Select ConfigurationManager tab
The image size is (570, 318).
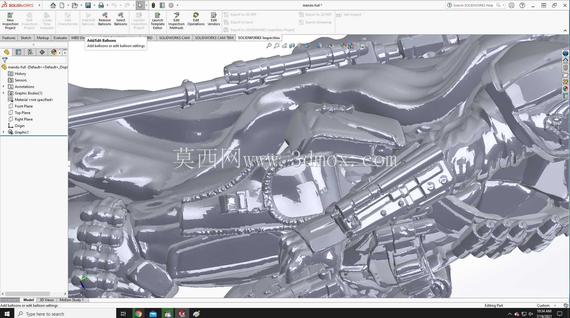click(x=30, y=52)
